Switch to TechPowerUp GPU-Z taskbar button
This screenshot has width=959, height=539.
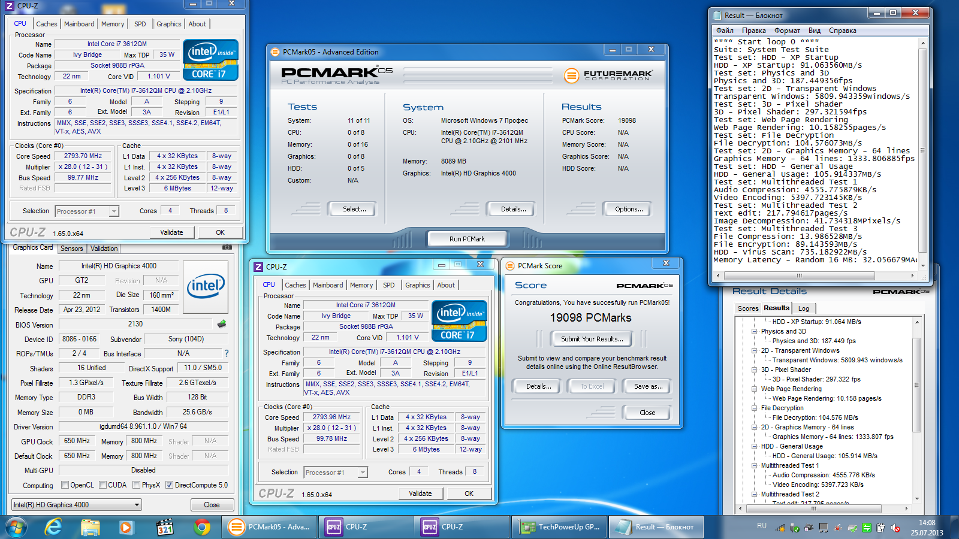click(560, 527)
